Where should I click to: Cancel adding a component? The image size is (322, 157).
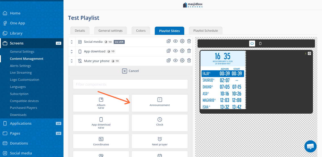pyautogui.click(x=130, y=71)
